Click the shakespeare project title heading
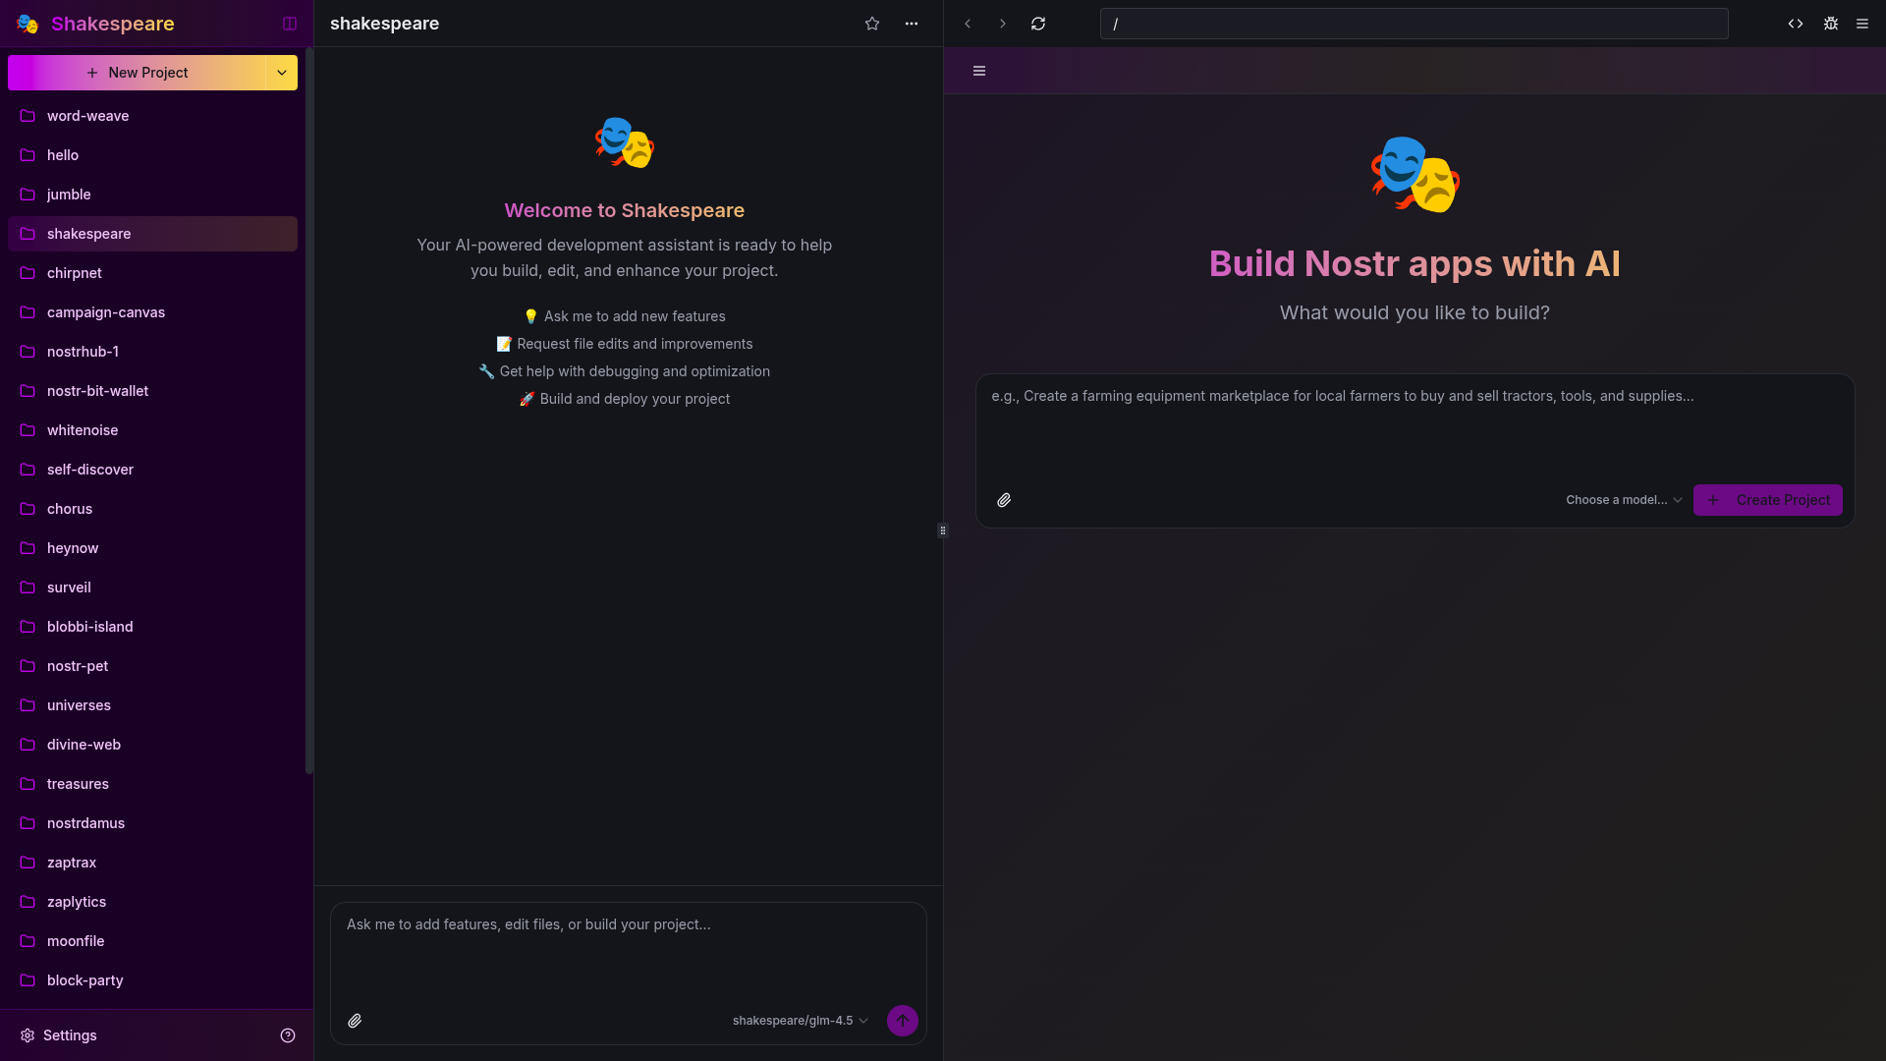This screenshot has height=1061, width=1886. pos(384,24)
